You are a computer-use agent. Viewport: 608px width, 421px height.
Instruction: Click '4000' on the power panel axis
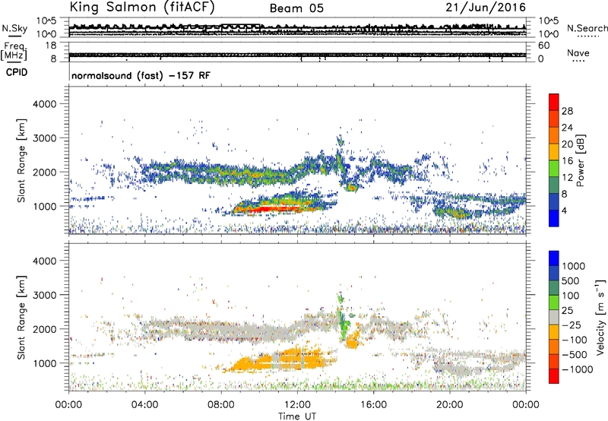(44, 104)
